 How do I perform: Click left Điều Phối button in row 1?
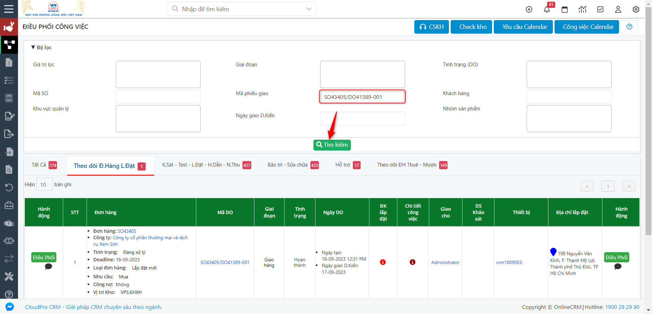pos(44,257)
